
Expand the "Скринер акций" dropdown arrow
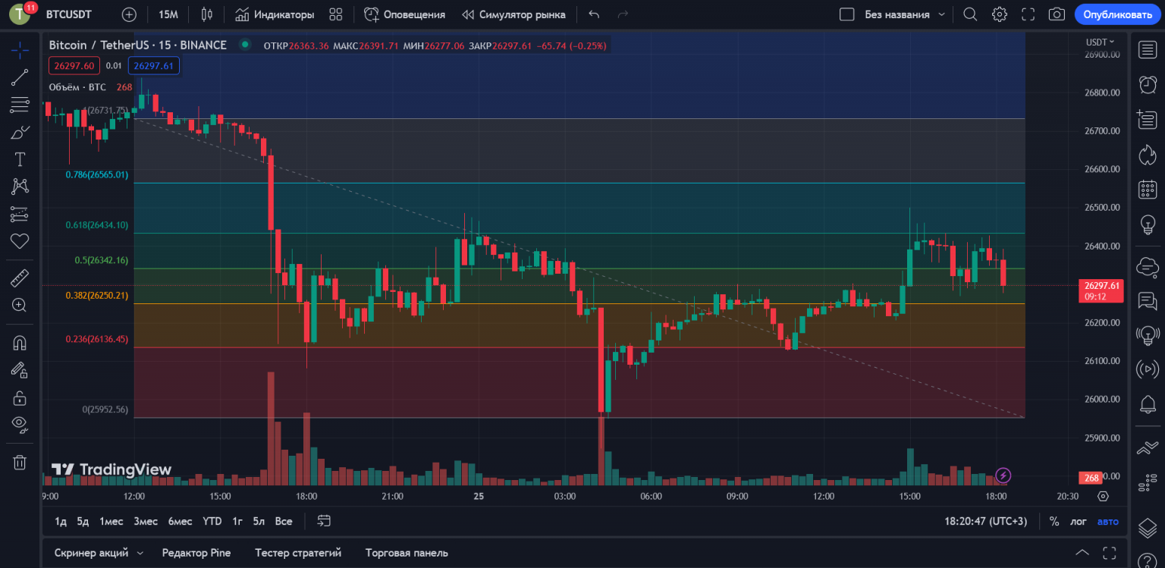click(140, 553)
